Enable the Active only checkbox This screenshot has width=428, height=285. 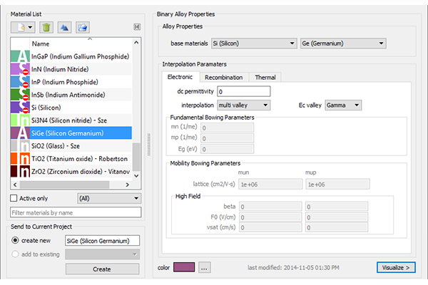pyautogui.click(x=14, y=198)
